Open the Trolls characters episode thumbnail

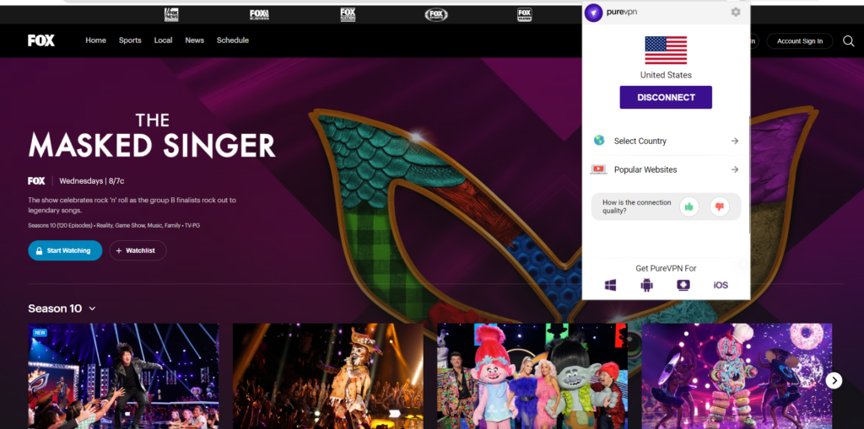(532, 376)
